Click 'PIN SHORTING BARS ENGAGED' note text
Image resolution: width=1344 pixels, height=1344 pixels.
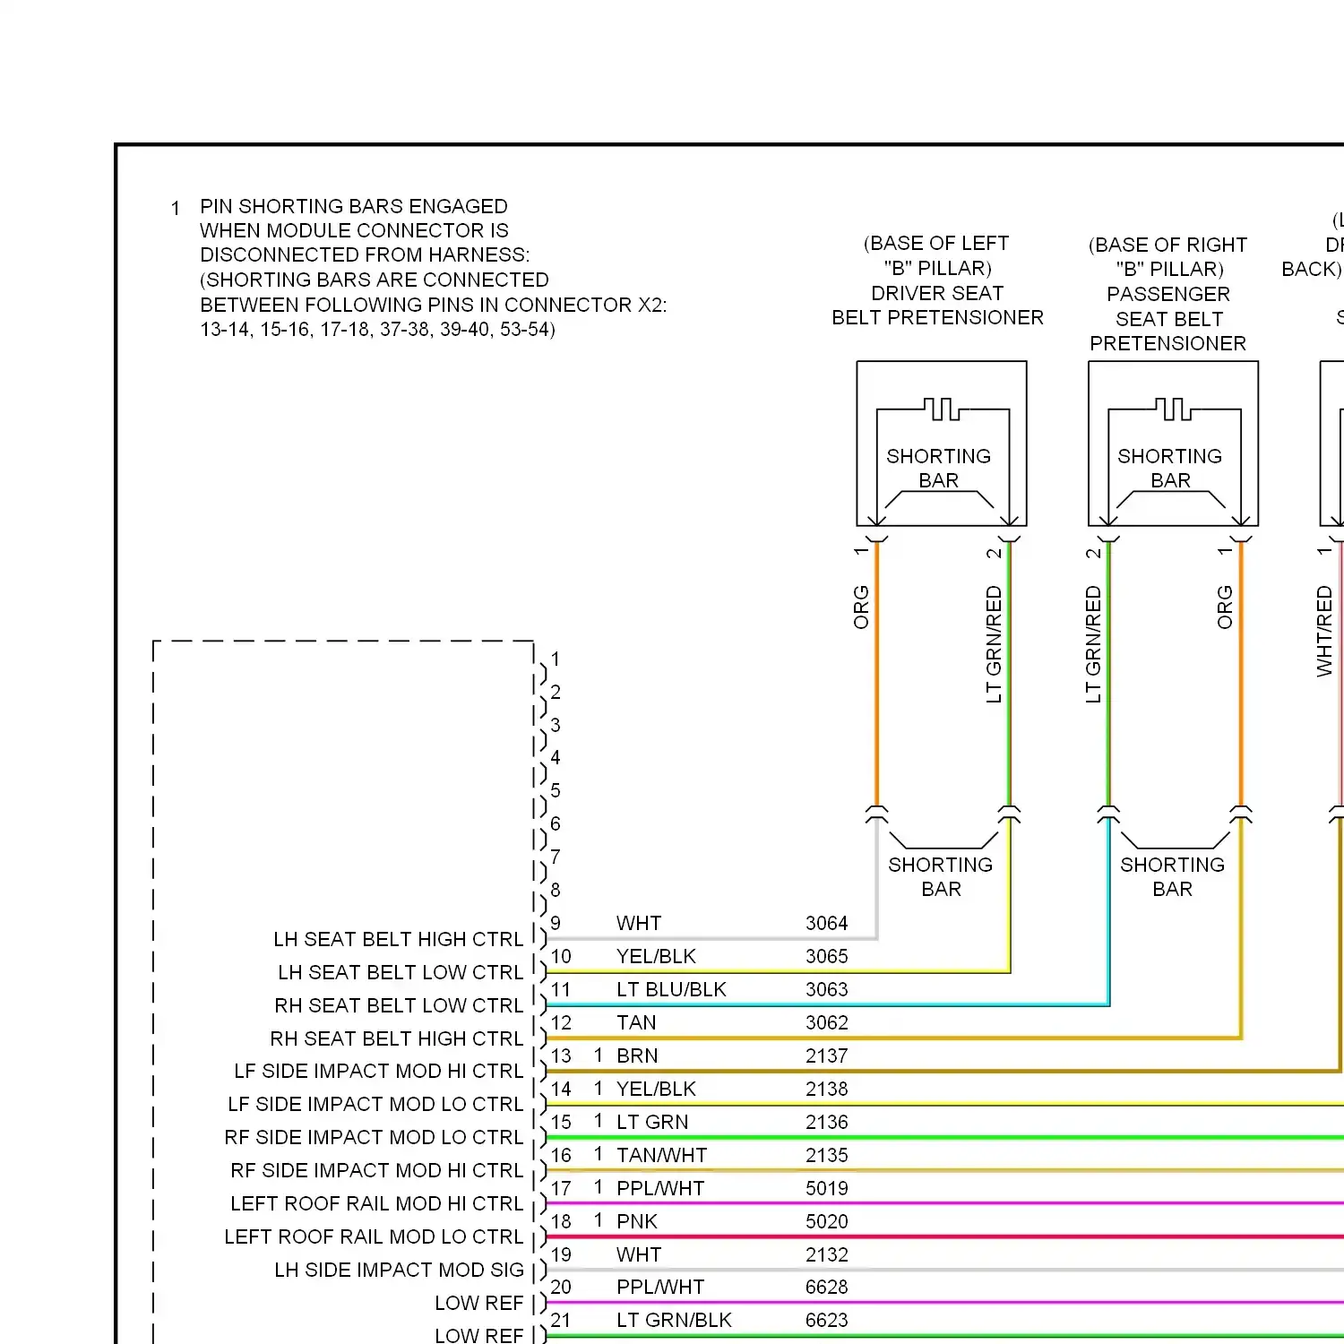354,206
